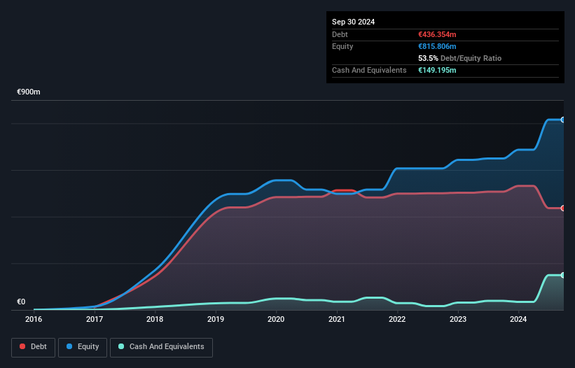
Task: Select the 2022 axis label
Action: pos(397,319)
